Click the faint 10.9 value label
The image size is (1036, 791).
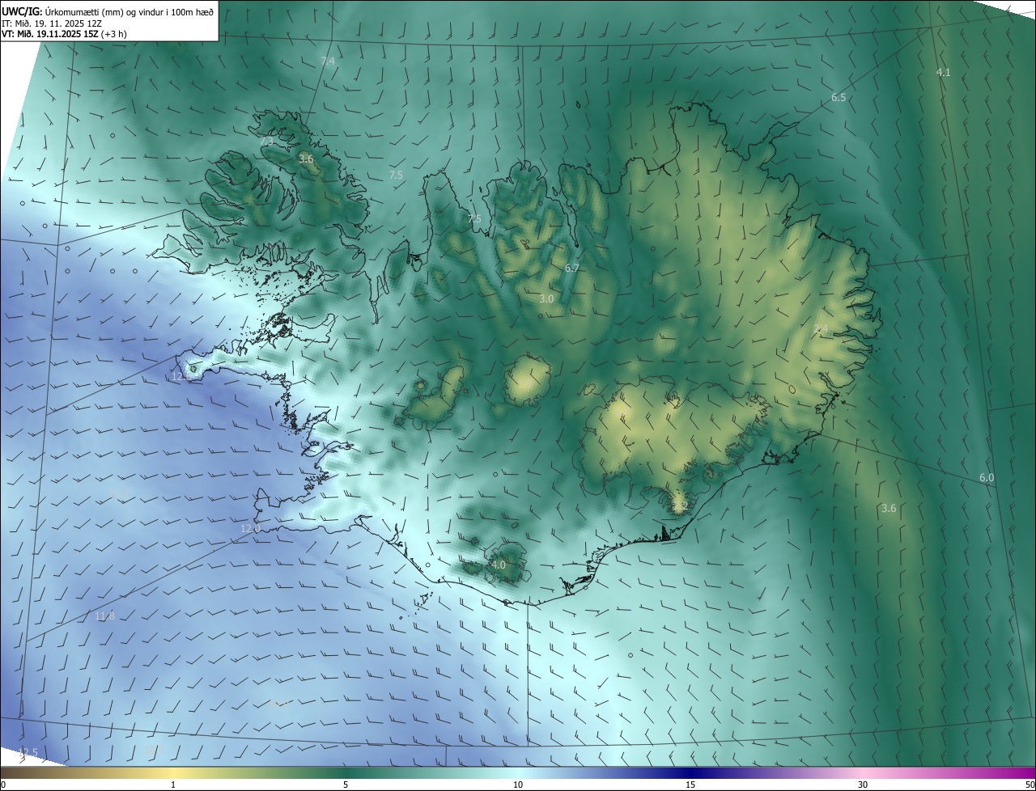tap(119, 493)
